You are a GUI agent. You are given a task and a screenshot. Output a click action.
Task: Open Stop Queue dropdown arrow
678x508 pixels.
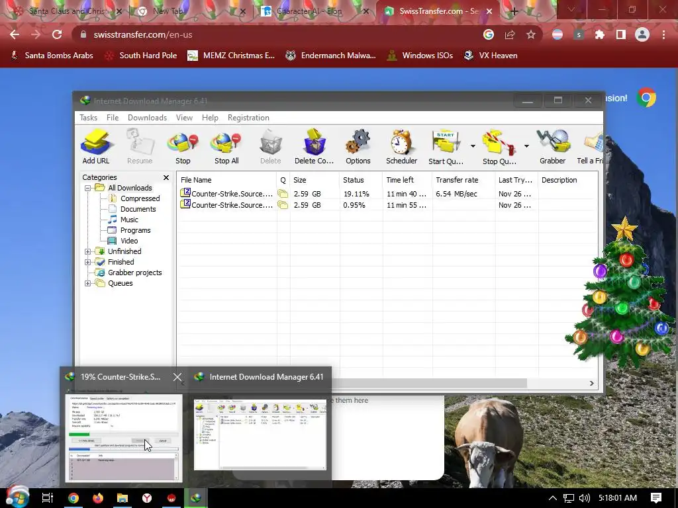526,146
